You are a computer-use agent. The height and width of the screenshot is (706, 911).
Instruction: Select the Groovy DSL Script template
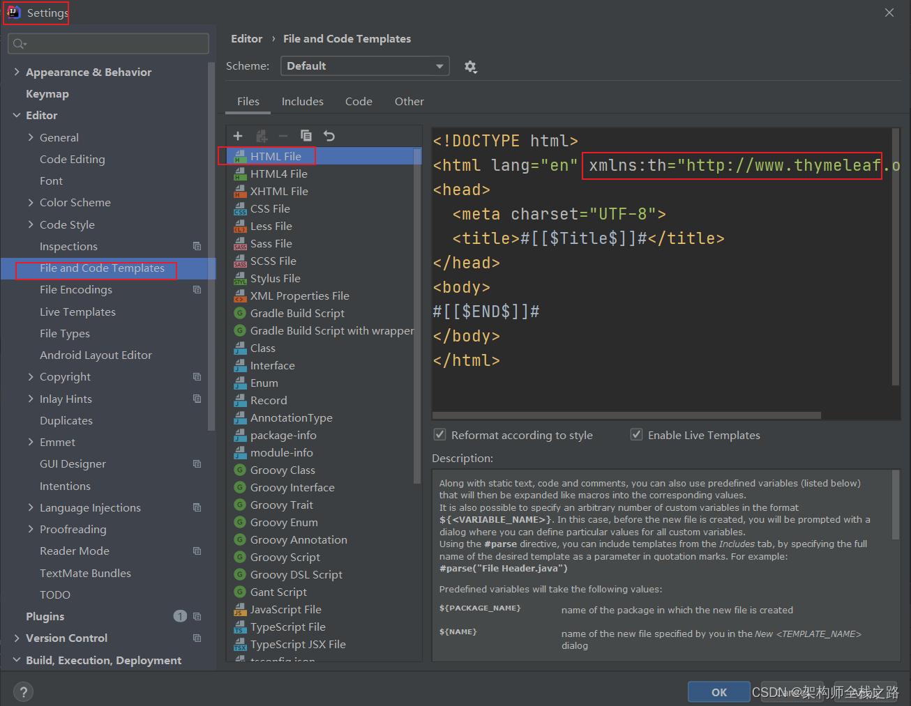[296, 574]
